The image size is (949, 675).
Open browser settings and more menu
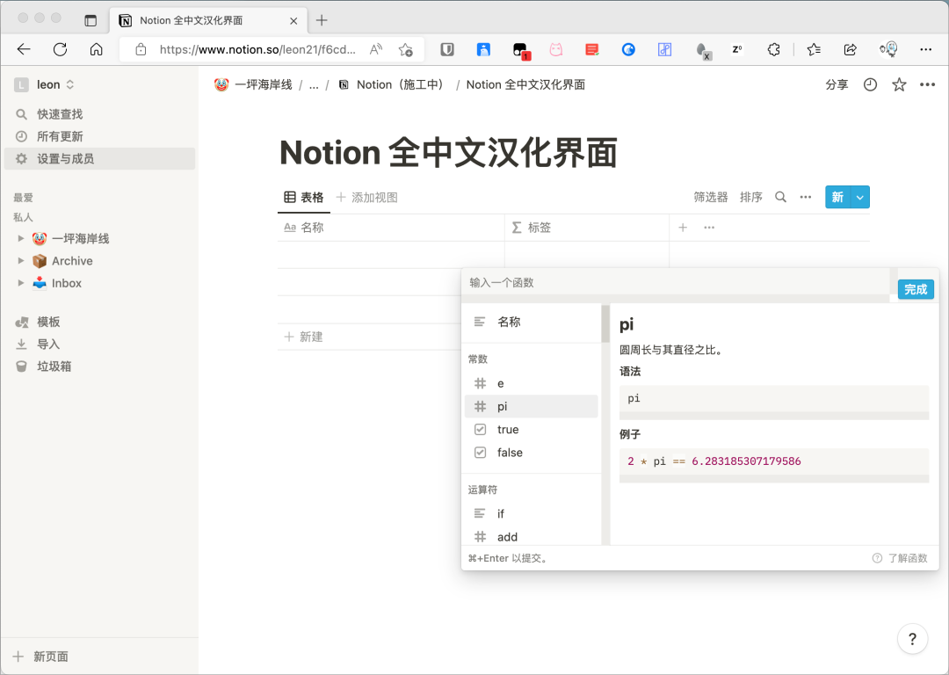[925, 49]
